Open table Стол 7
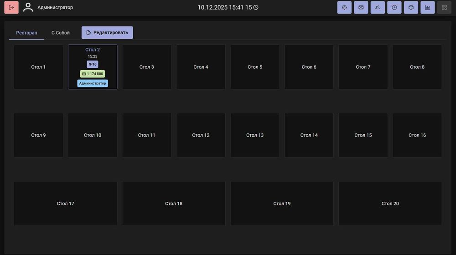The width and height of the screenshot is (456, 255). [363, 67]
